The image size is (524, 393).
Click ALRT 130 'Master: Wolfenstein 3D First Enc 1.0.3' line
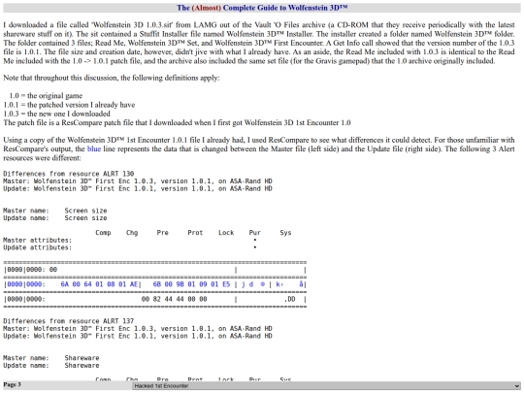pyautogui.click(x=138, y=181)
